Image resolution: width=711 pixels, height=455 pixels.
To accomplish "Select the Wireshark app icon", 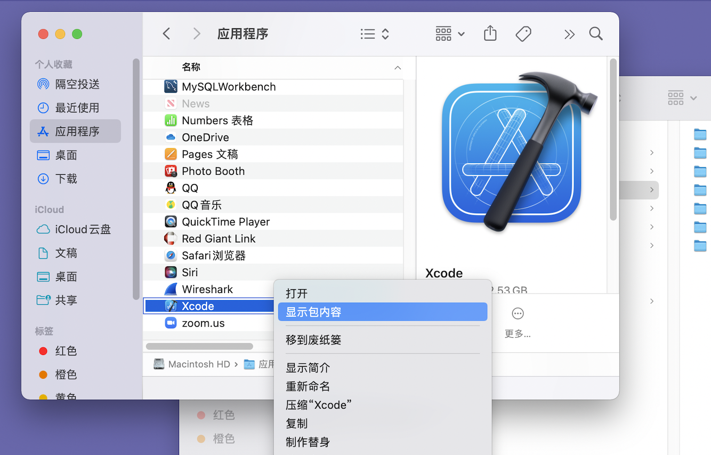I will click(171, 289).
